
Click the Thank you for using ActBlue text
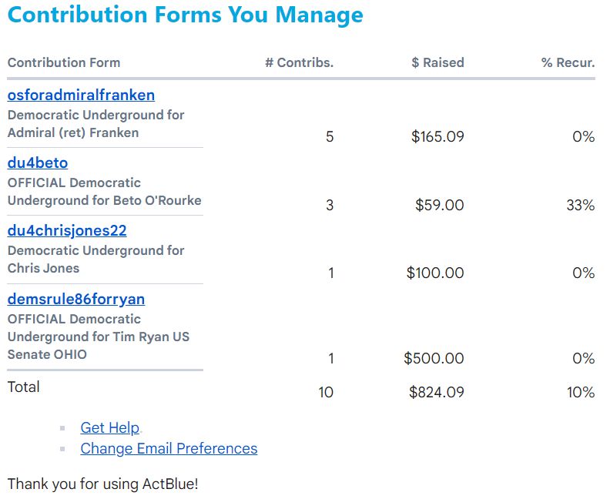(x=102, y=485)
